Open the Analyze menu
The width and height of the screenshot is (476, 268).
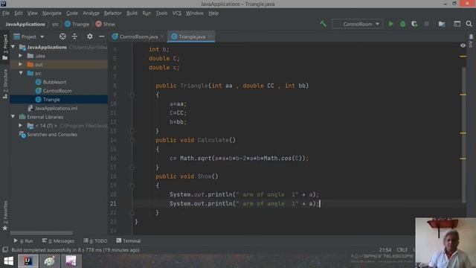[x=91, y=13]
